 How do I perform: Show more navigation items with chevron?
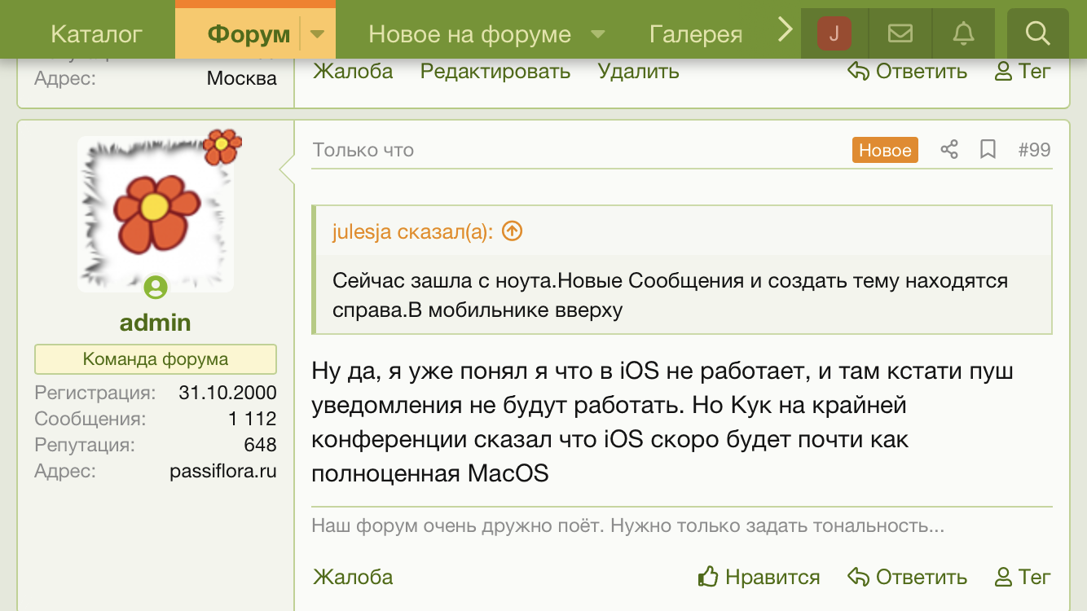[x=784, y=31]
